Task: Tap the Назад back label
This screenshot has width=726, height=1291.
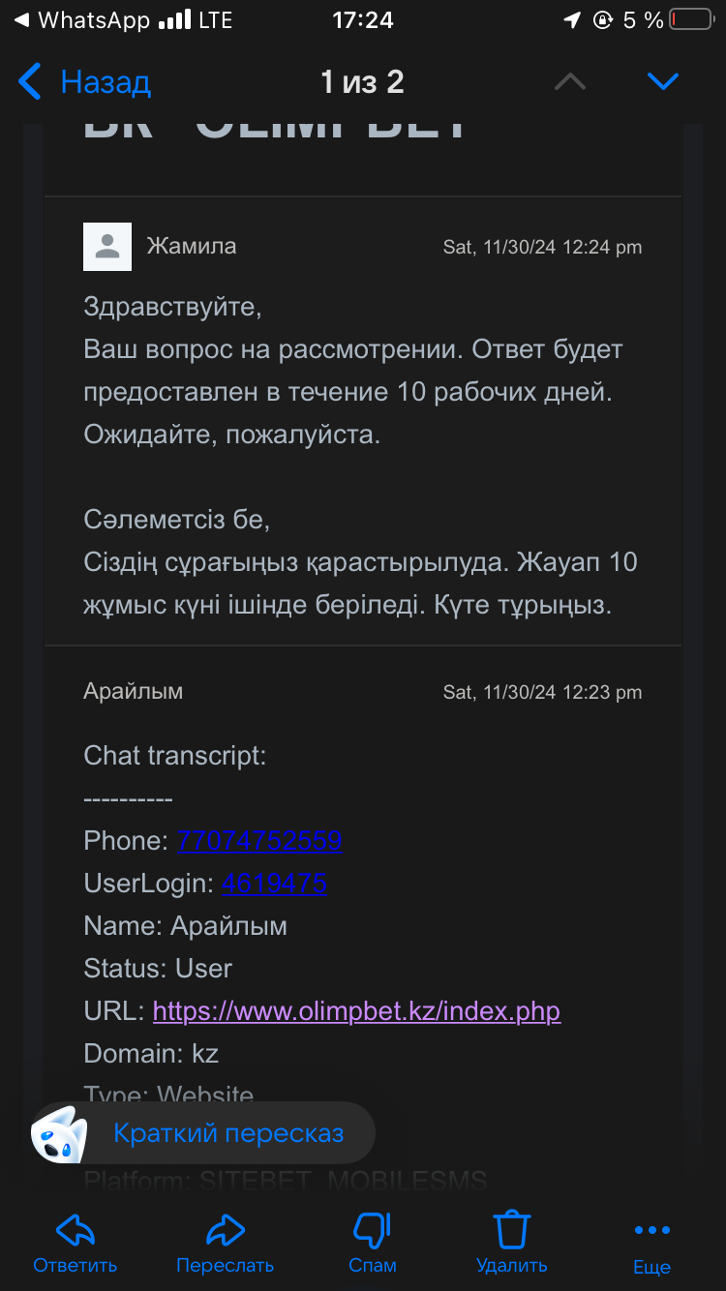Action: 106,82
